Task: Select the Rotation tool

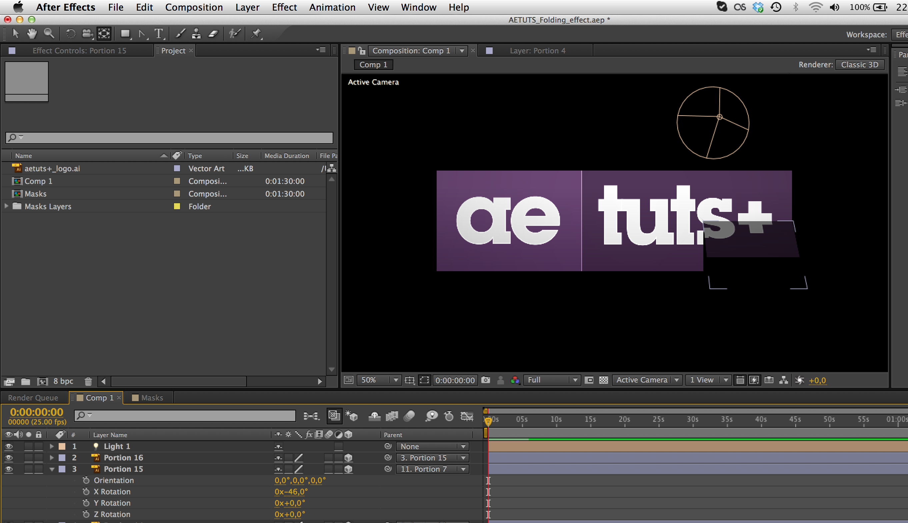Action: point(70,34)
